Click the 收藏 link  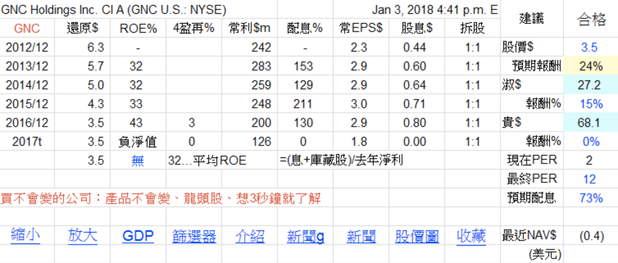click(471, 236)
